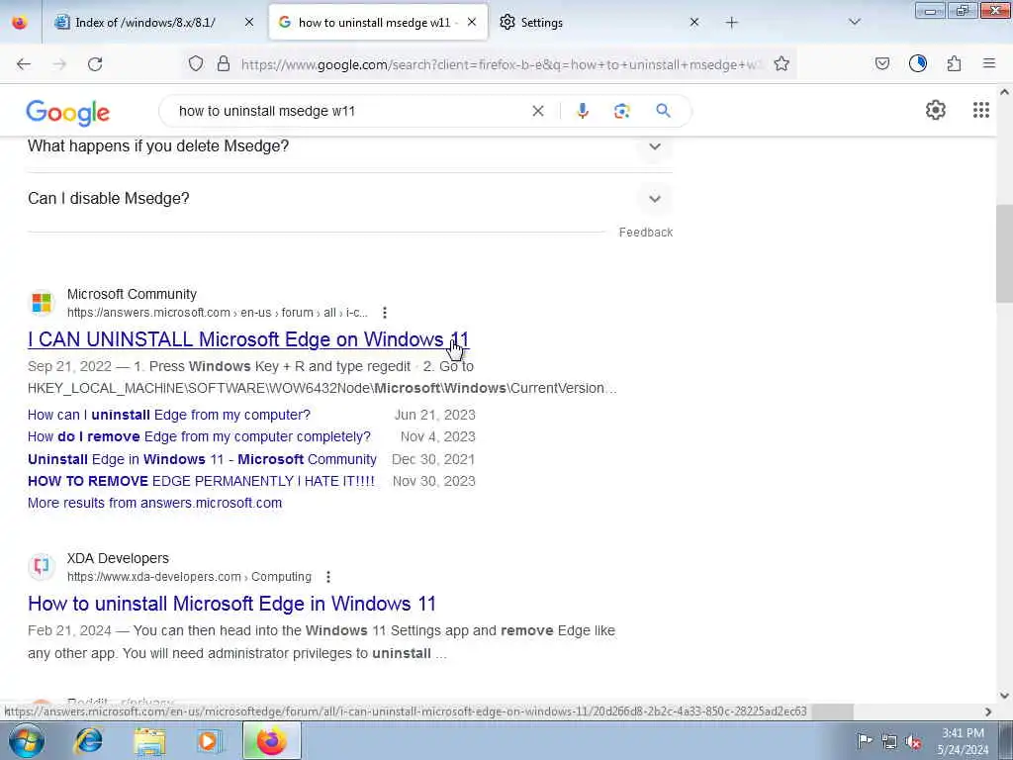Click the Firefox View icon in tab bar
The image size is (1013, 760).
click(20, 23)
